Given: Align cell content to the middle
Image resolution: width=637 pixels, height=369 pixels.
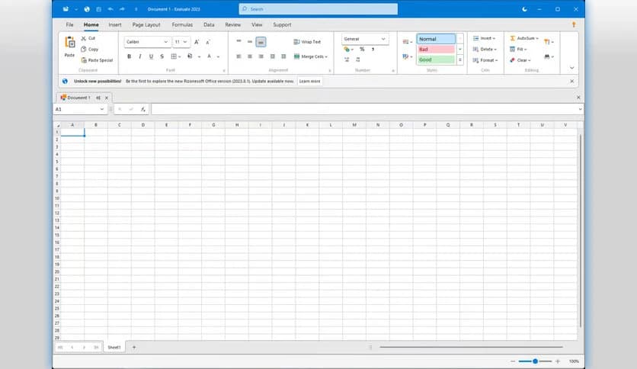Looking at the screenshot, I should click(x=250, y=41).
